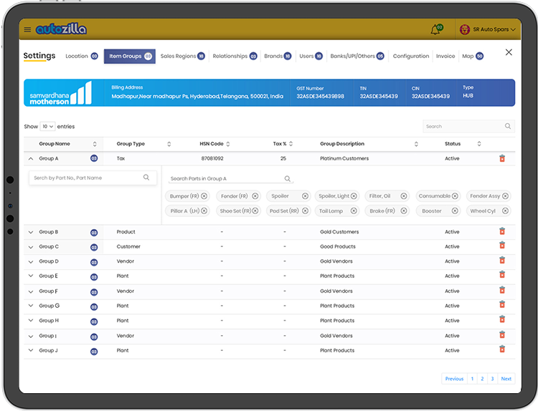Remove the Filter, Oil part chip

[404, 196]
